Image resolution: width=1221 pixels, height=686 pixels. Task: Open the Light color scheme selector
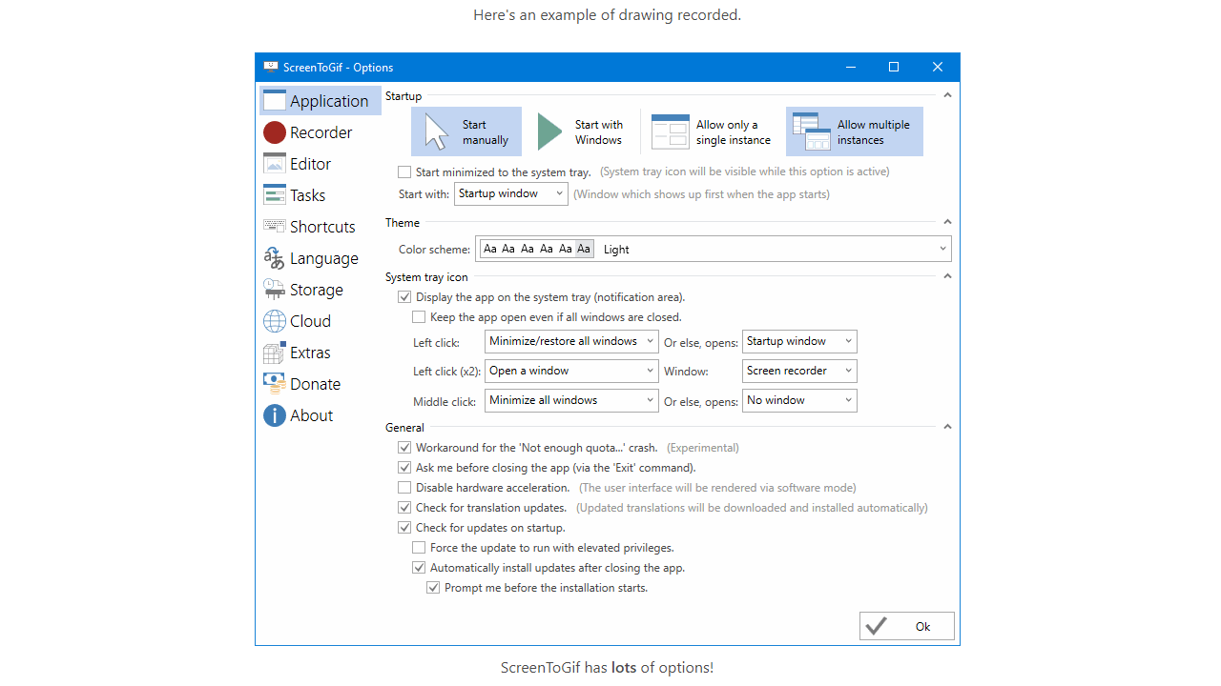714,250
